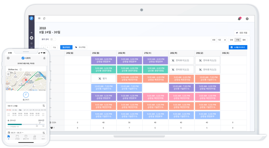The height and width of the screenshot is (148, 269).
Task: Tap the help question icon on the phone
Action: (x=8, y=58)
